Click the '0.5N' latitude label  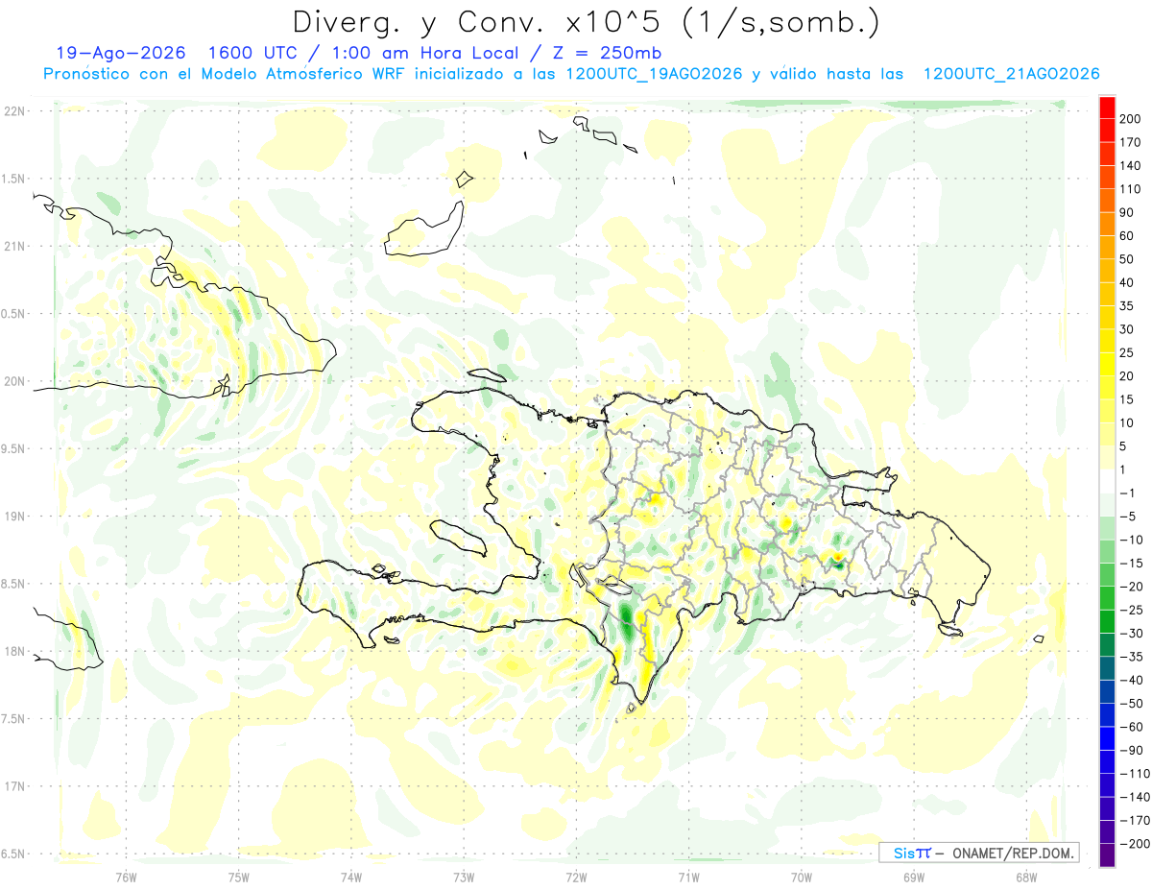click(13, 314)
